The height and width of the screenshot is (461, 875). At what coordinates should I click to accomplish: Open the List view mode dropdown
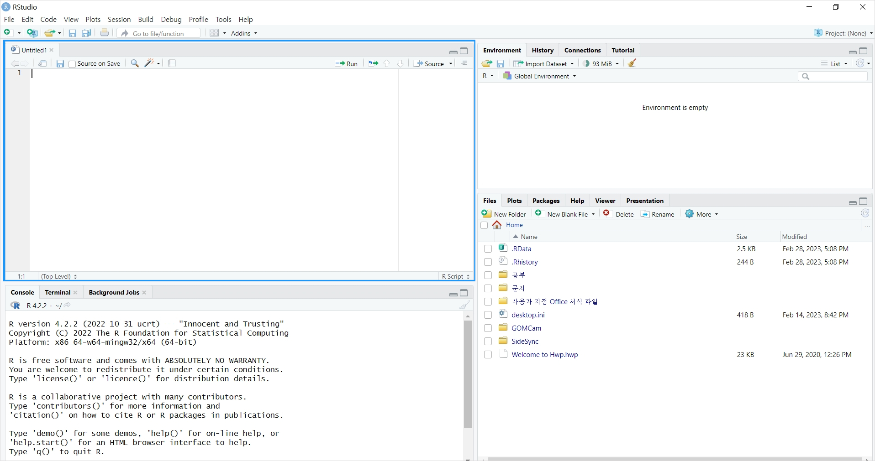click(x=834, y=64)
